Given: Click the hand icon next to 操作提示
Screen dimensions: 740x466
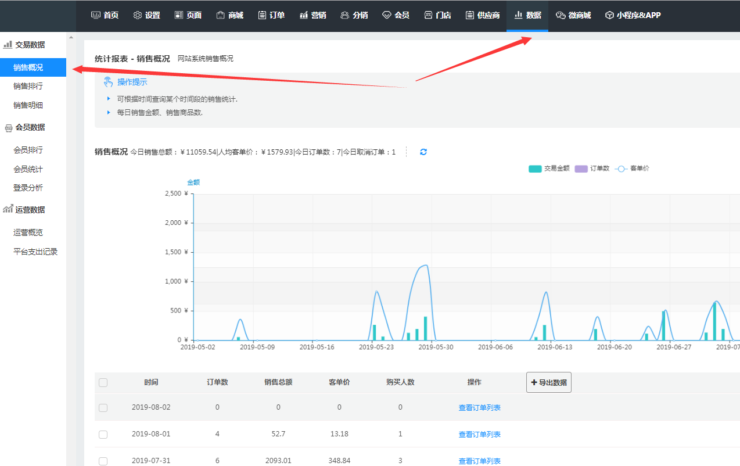Looking at the screenshot, I should (108, 82).
